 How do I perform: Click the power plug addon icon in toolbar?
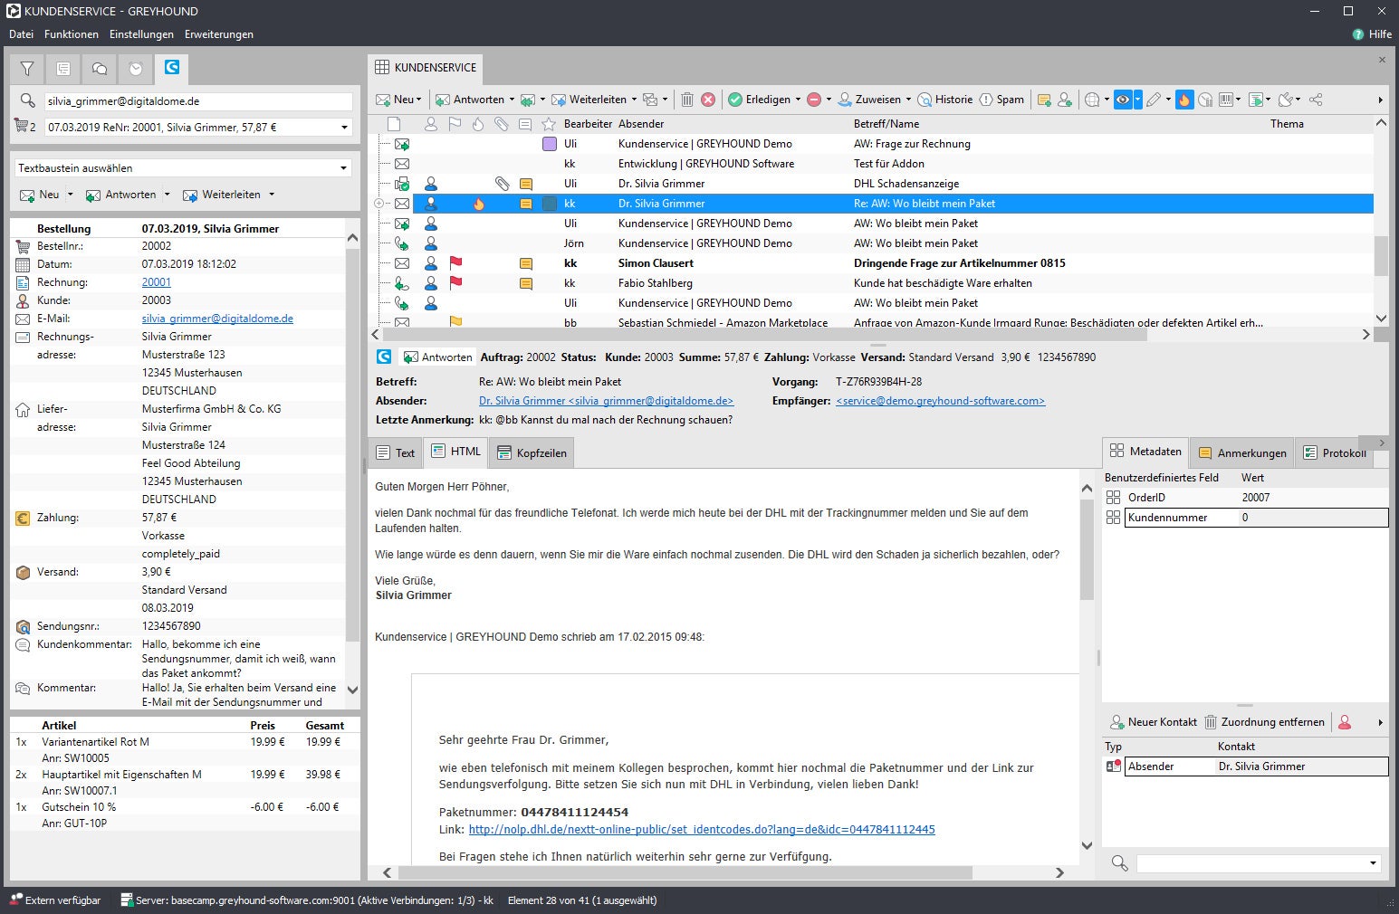[x=1286, y=100]
